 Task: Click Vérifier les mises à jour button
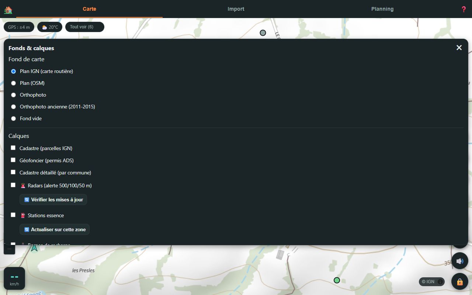pos(53,199)
